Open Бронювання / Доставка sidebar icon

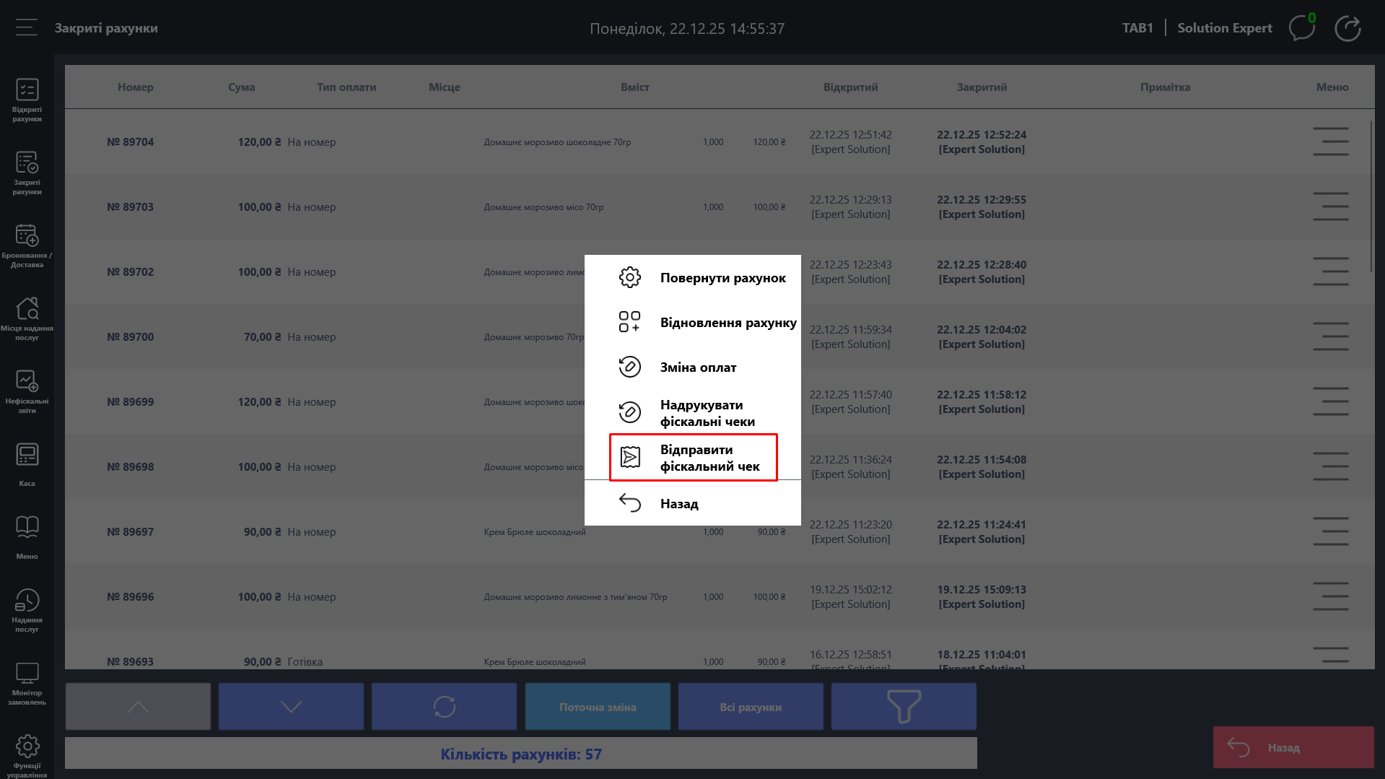(27, 245)
